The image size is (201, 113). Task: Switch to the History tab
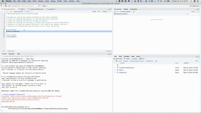[126, 9]
